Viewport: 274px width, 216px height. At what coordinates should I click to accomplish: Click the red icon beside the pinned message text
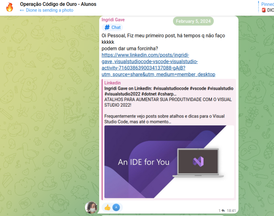click(x=263, y=10)
